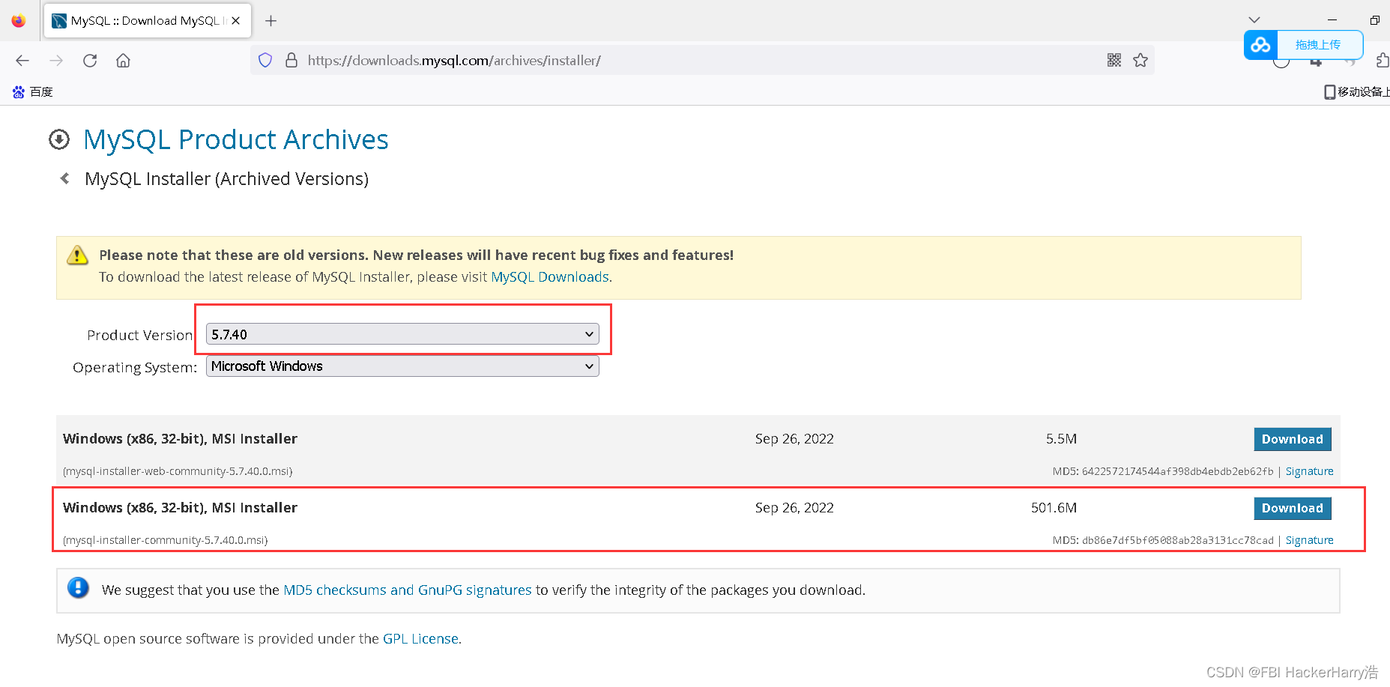Click mysql-installer-web-community-5.7.40.0.msi filename text
The image size is (1390, 687).
[178, 471]
